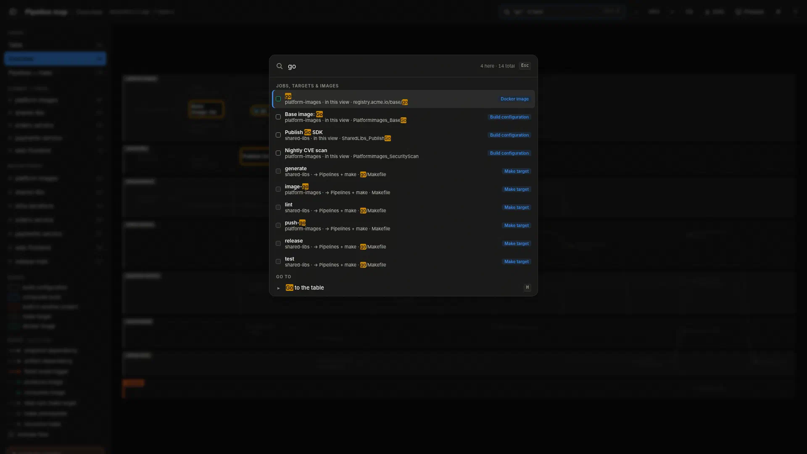Image resolution: width=807 pixels, height=454 pixels.
Task: Click the 'PlatformImages_BaseGo' identifier text
Action: 380,120
